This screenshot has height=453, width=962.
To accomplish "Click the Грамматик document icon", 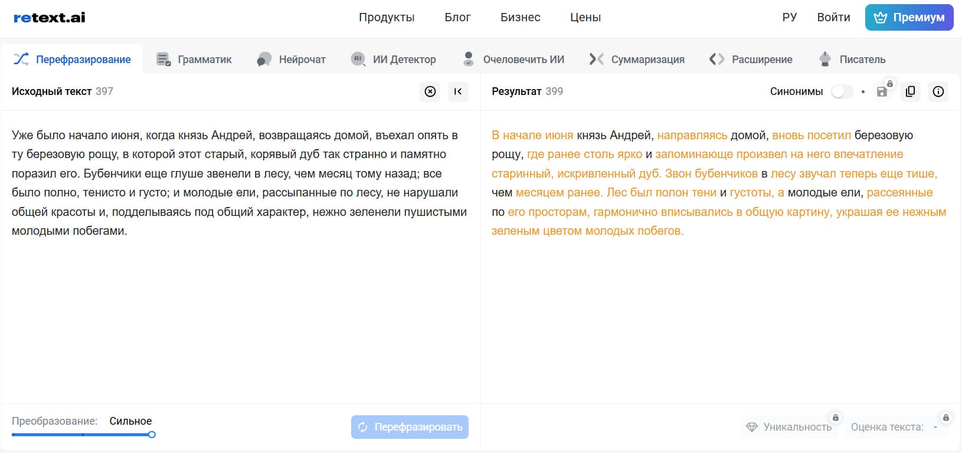I will click(x=163, y=59).
